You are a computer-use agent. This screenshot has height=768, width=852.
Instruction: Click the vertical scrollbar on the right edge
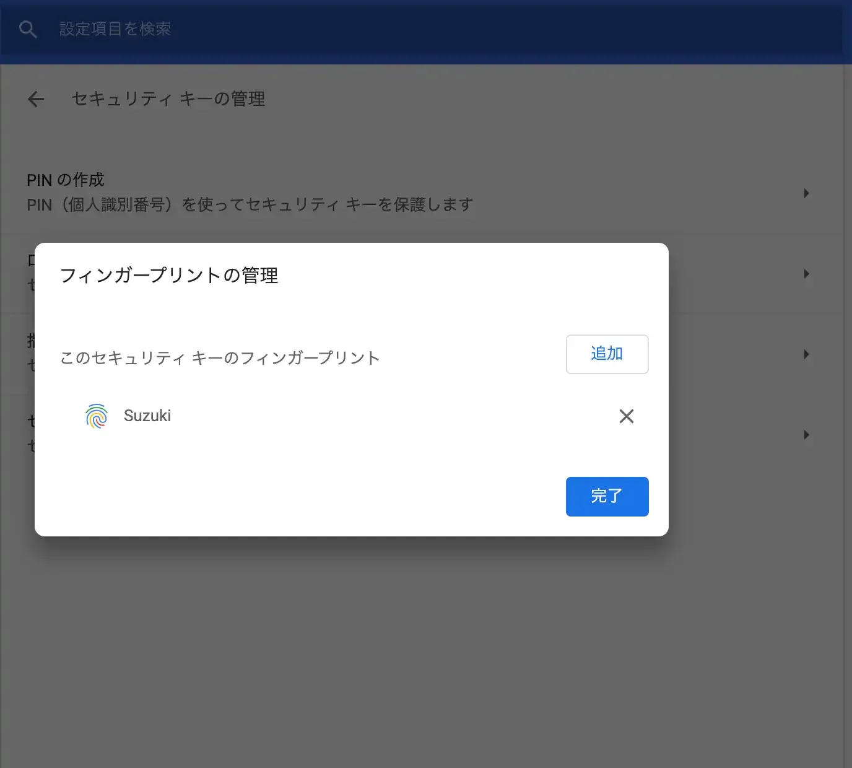point(847,372)
